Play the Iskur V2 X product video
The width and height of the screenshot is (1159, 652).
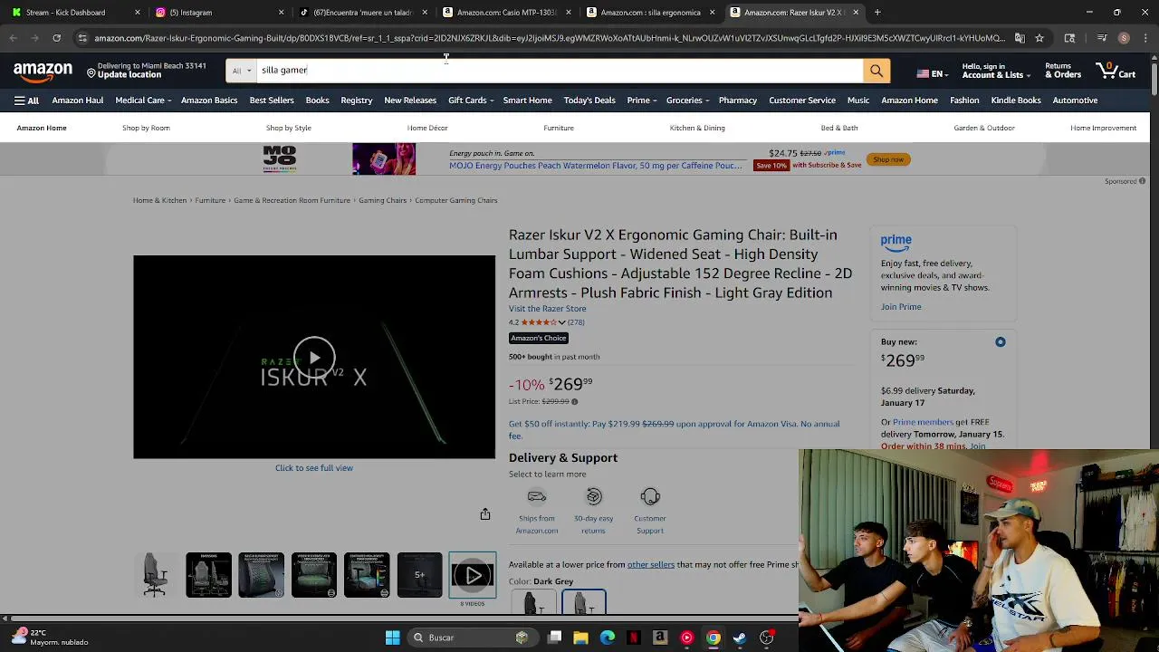(314, 357)
